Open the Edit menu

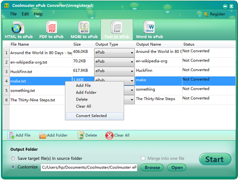tap(25, 14)
